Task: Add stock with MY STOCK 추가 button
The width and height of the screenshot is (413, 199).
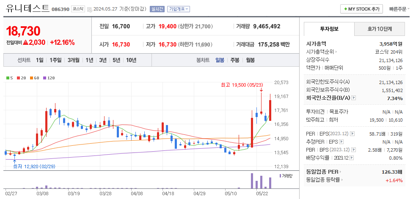Action: pyautogui.click(x=361, y=9)
